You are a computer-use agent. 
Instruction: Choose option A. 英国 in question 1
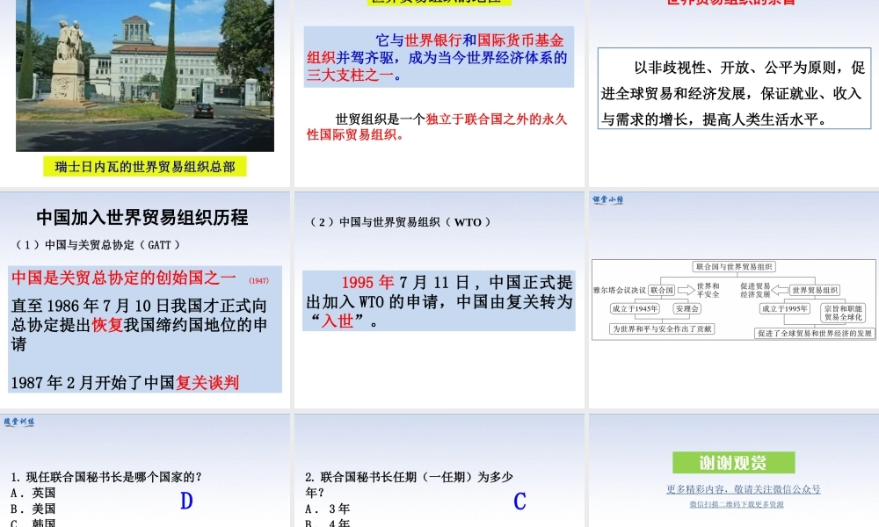33,493
